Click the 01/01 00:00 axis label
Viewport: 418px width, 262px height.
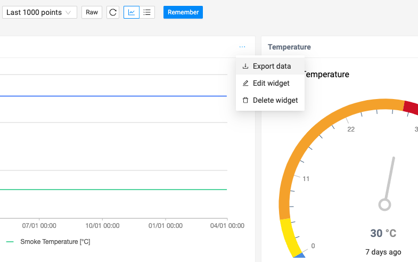tap(166, 226)
